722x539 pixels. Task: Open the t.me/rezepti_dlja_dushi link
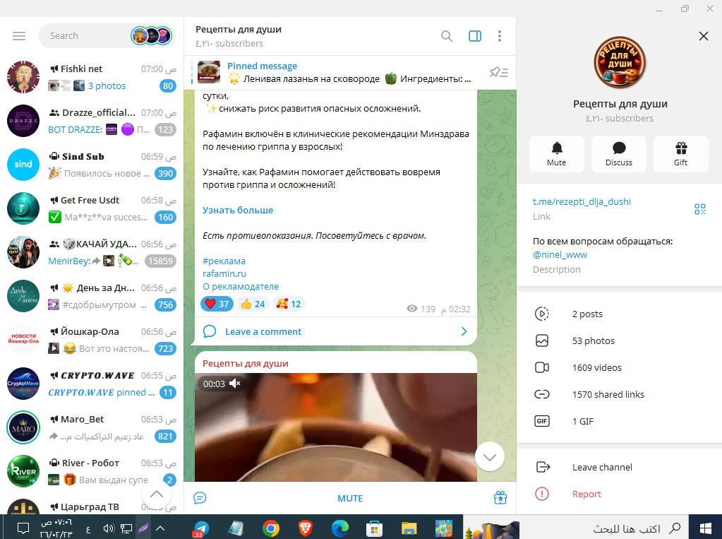(582, 201)
